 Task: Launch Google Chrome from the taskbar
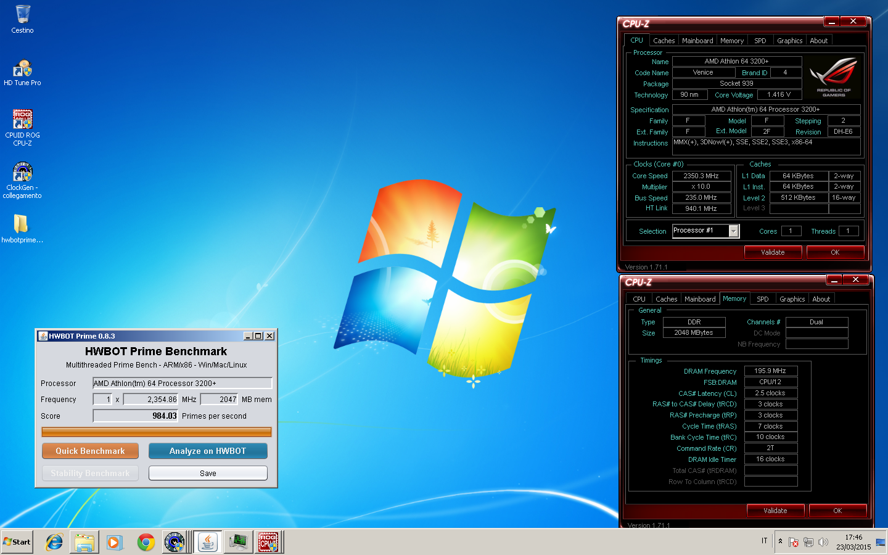click(x=146, y=542)
